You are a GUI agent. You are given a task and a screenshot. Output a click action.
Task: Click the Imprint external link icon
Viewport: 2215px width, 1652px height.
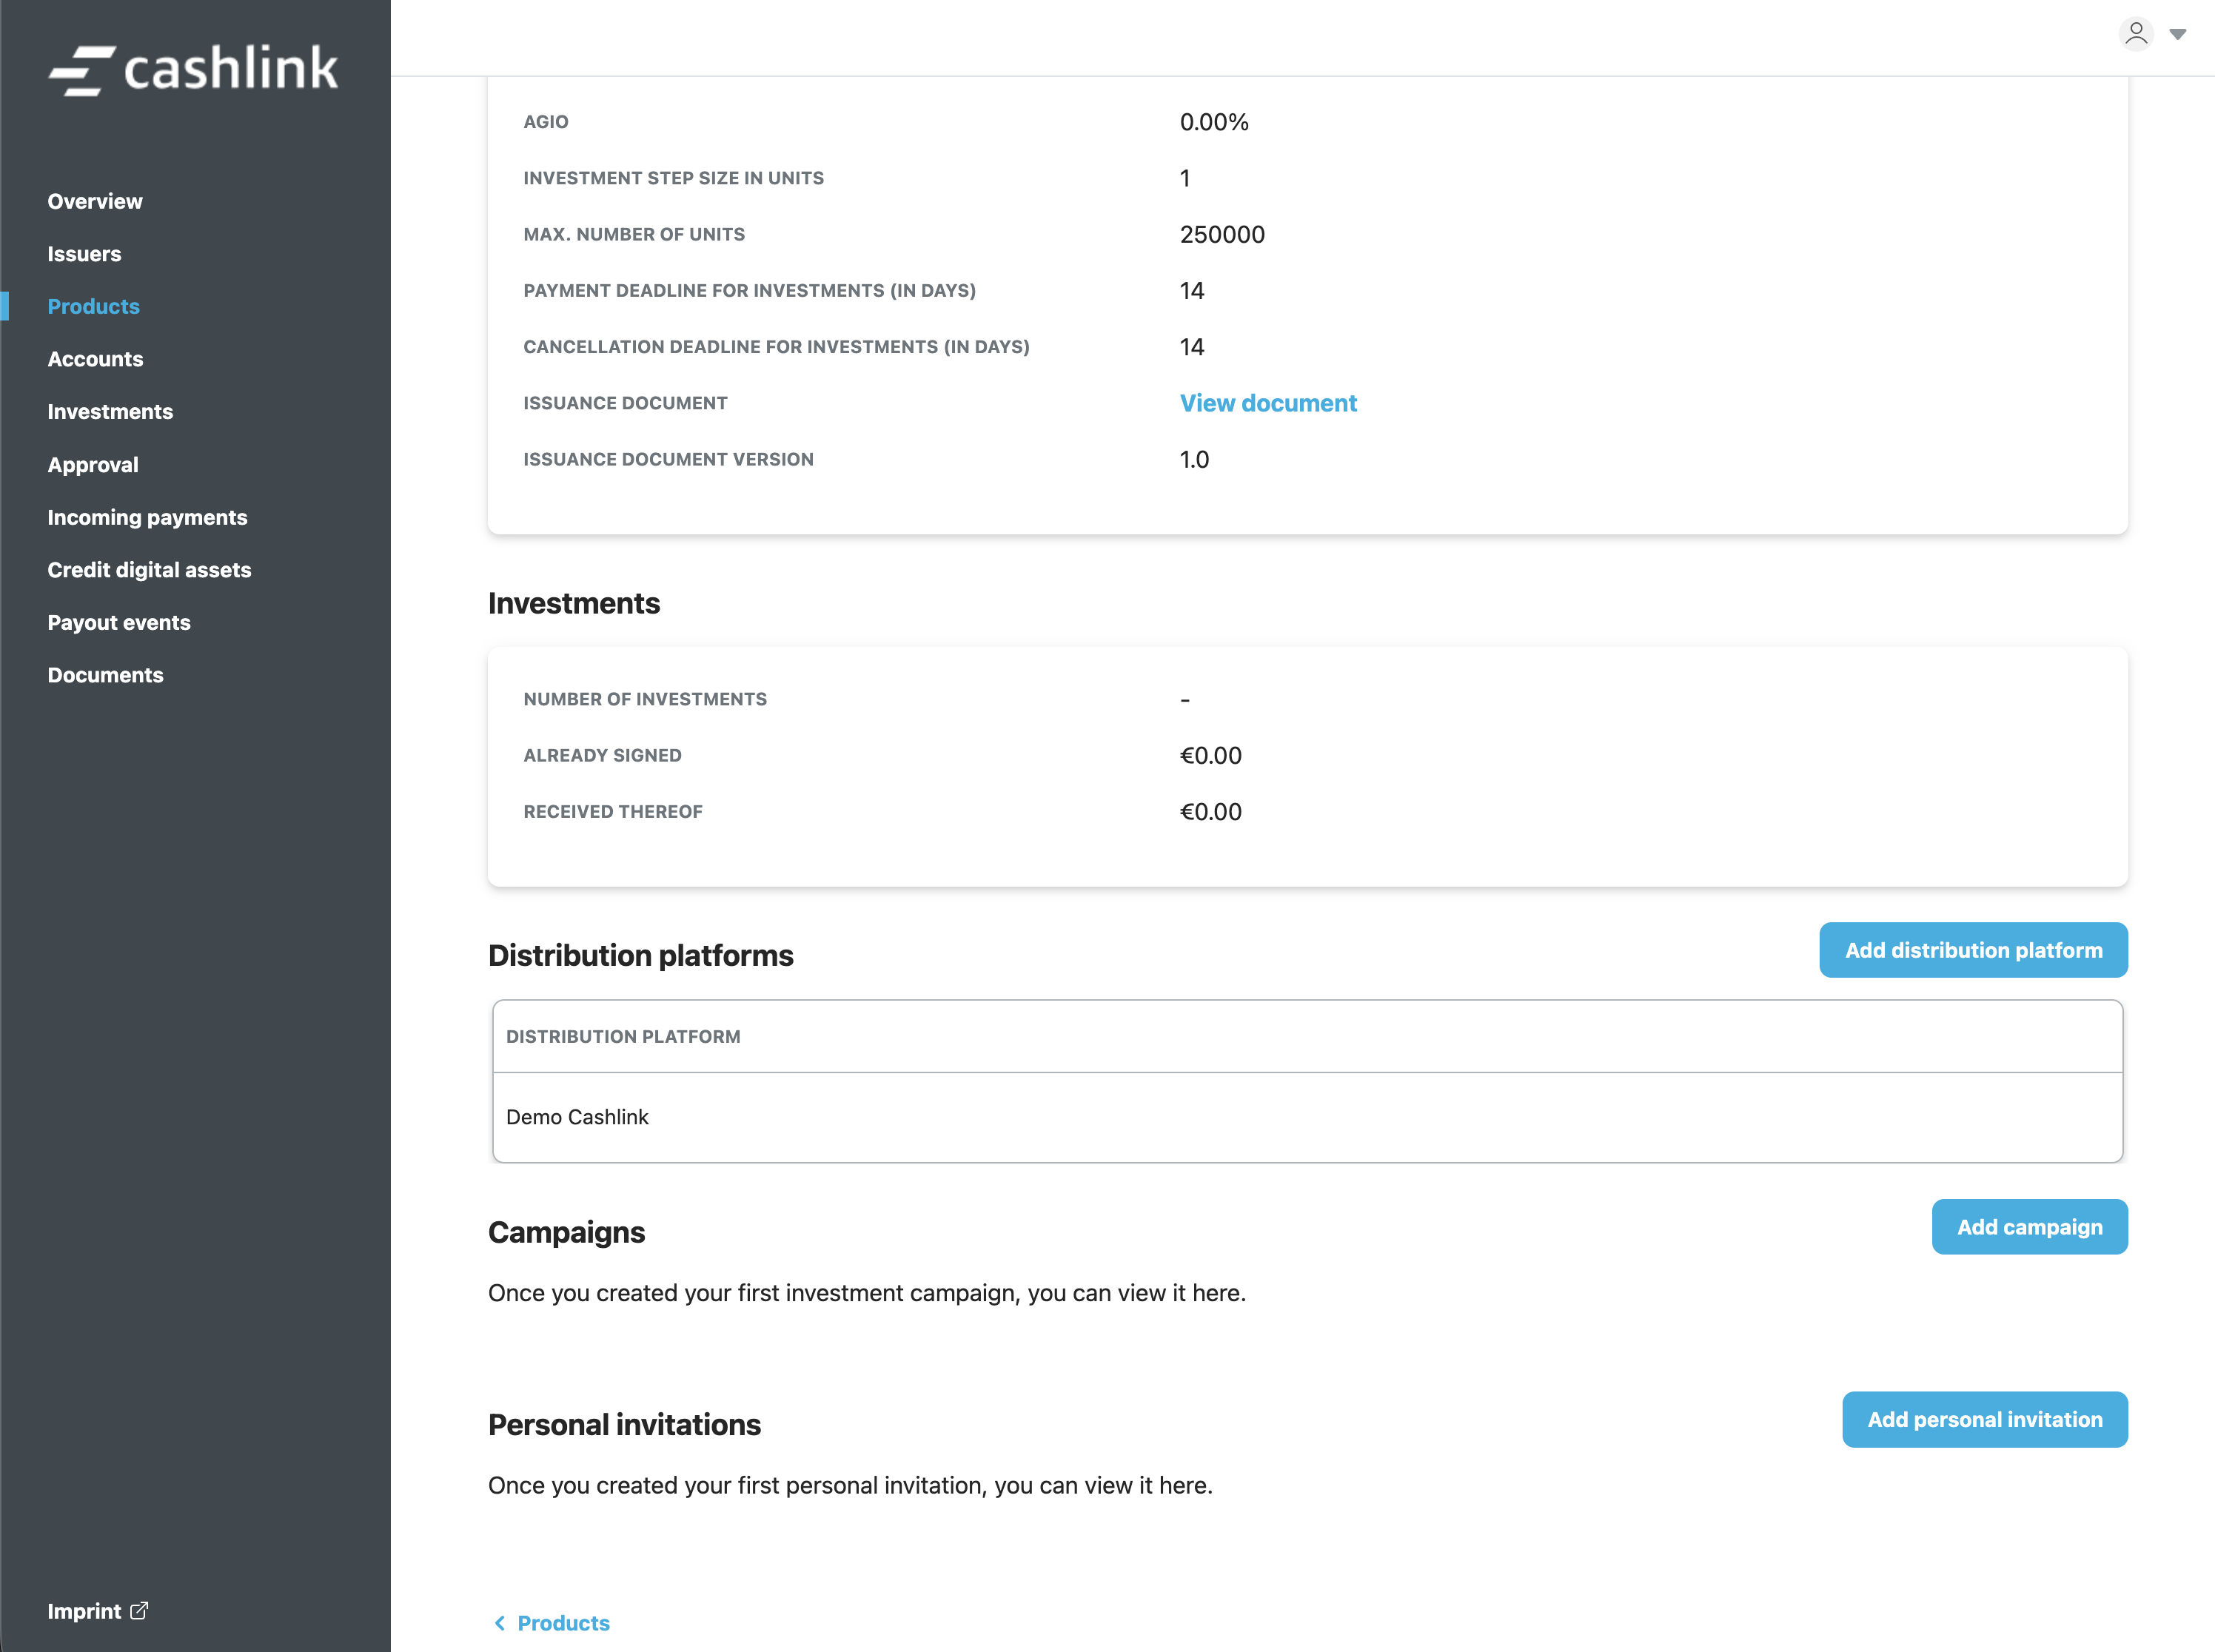[x=140, y=1610]
